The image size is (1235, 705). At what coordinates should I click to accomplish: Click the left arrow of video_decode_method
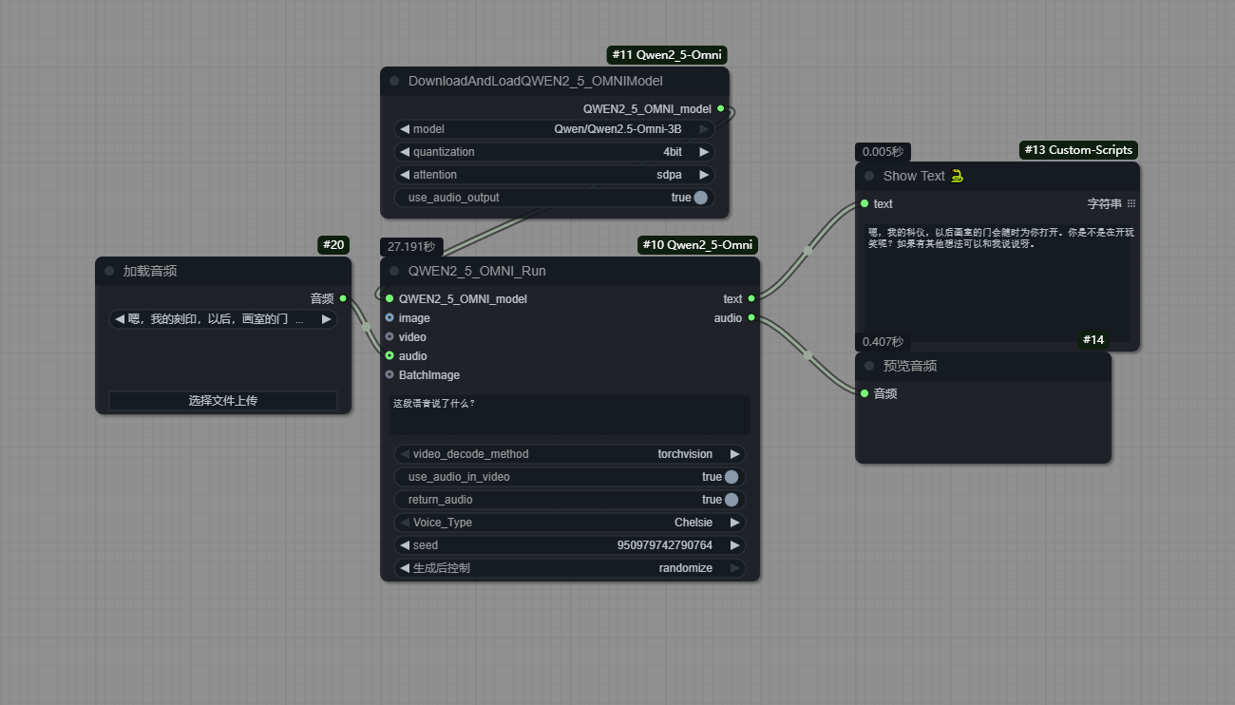click(405, 454)
